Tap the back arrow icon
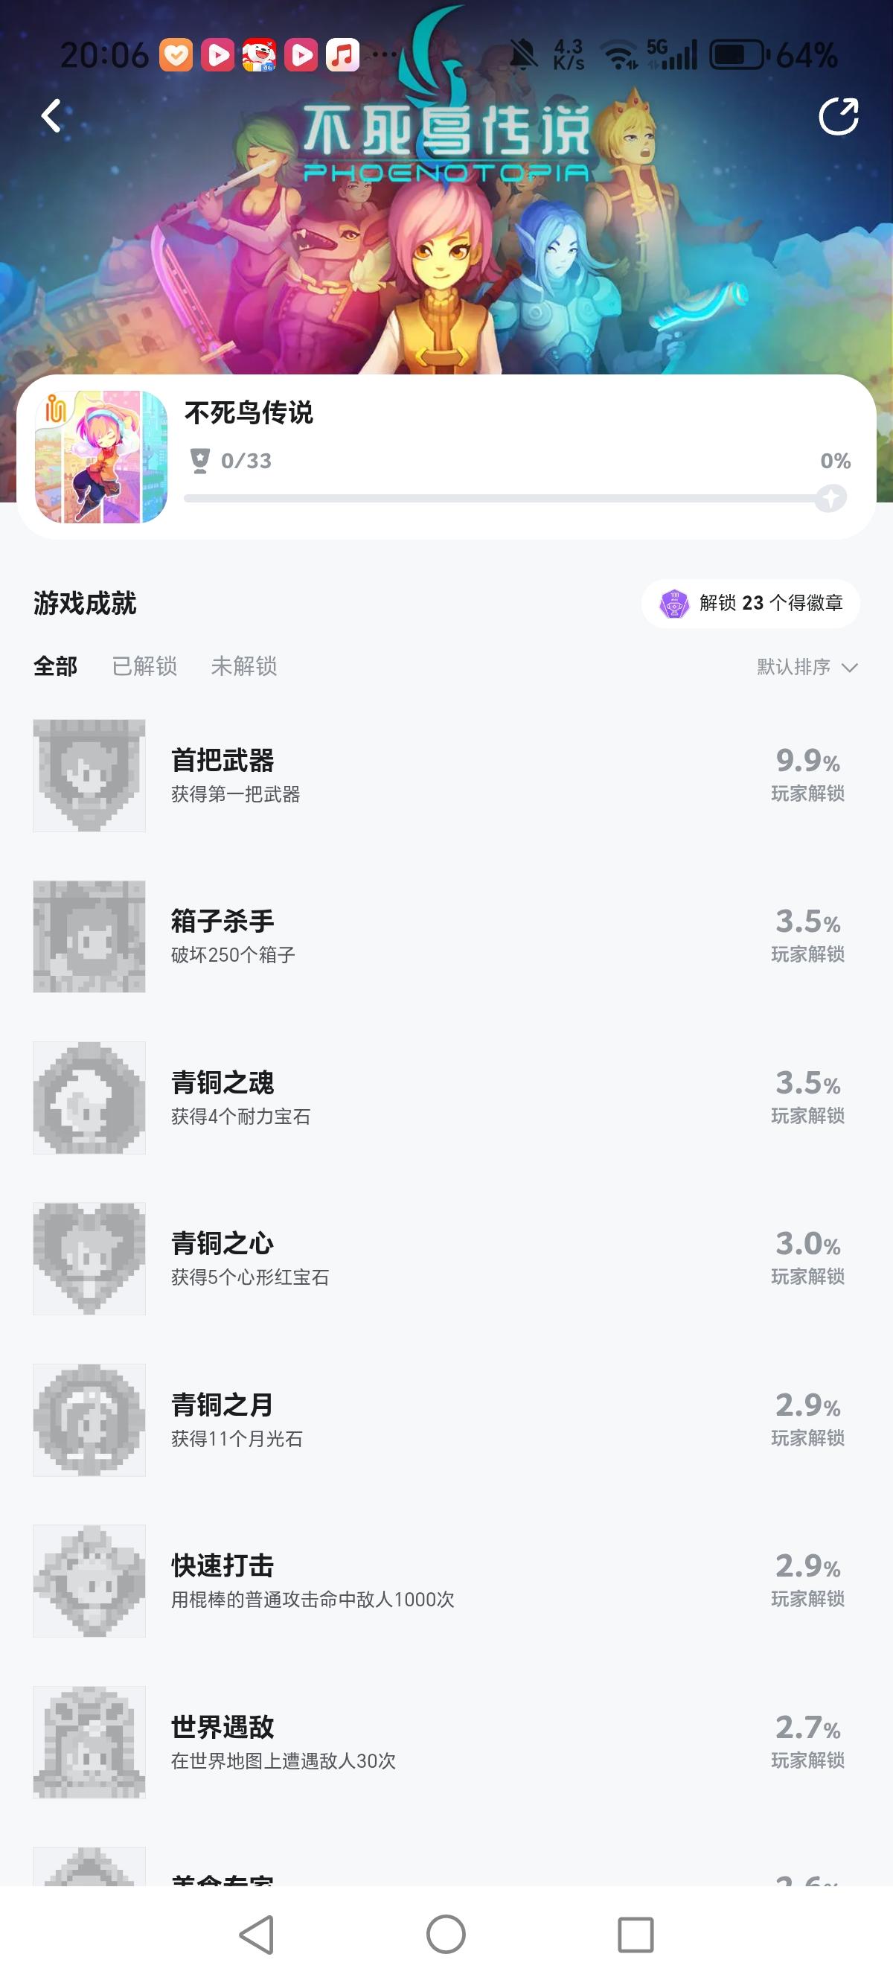Screen dimensions: 893x1983 coord(51,116)
